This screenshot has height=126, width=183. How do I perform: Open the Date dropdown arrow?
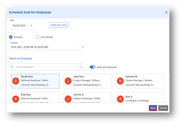[x=31, y=26]
